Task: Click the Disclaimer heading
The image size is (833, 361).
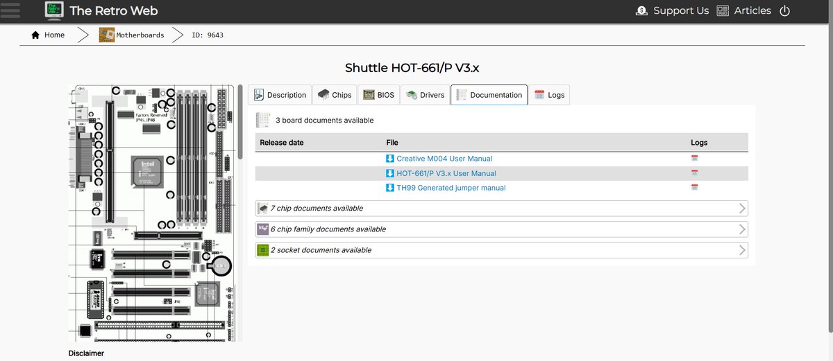Action: (x=86, y=353)
